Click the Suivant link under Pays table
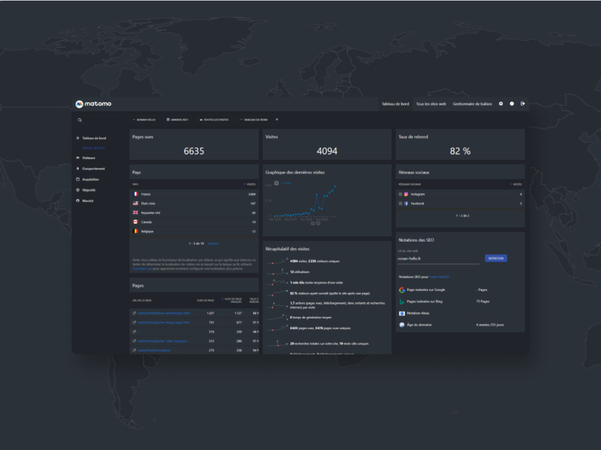601x450 pixels. [x=213, y=243]
